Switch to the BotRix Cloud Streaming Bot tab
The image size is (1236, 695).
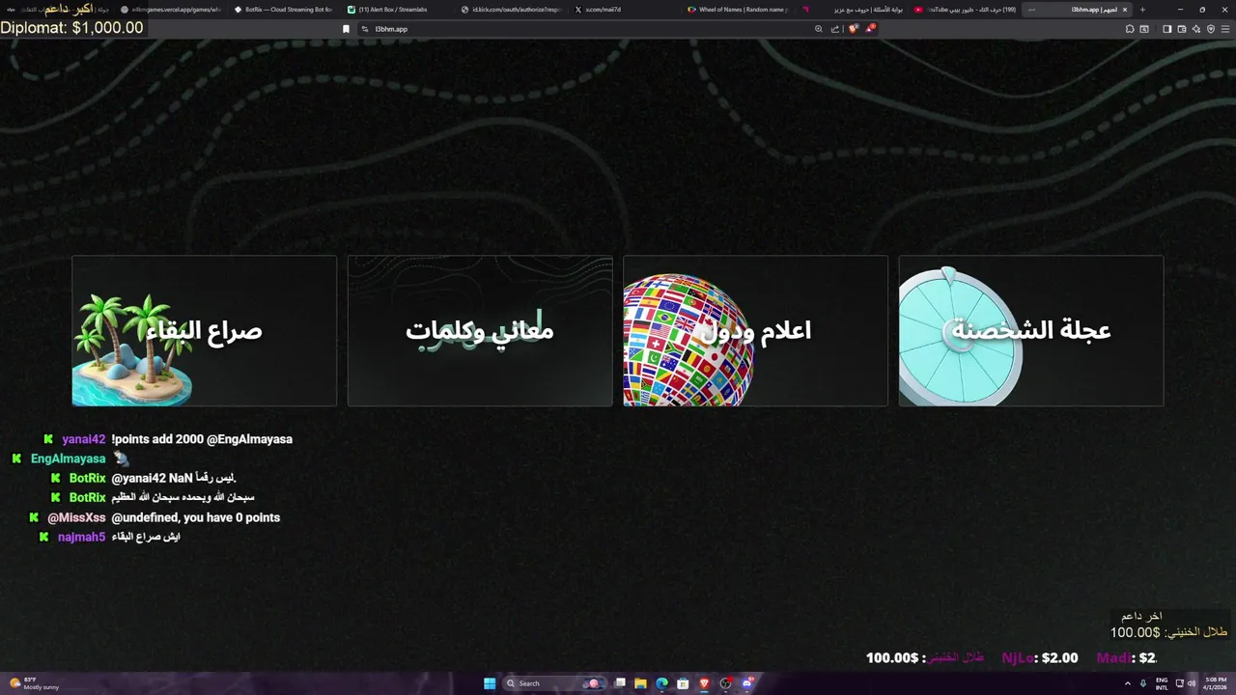tap(283, 10)
